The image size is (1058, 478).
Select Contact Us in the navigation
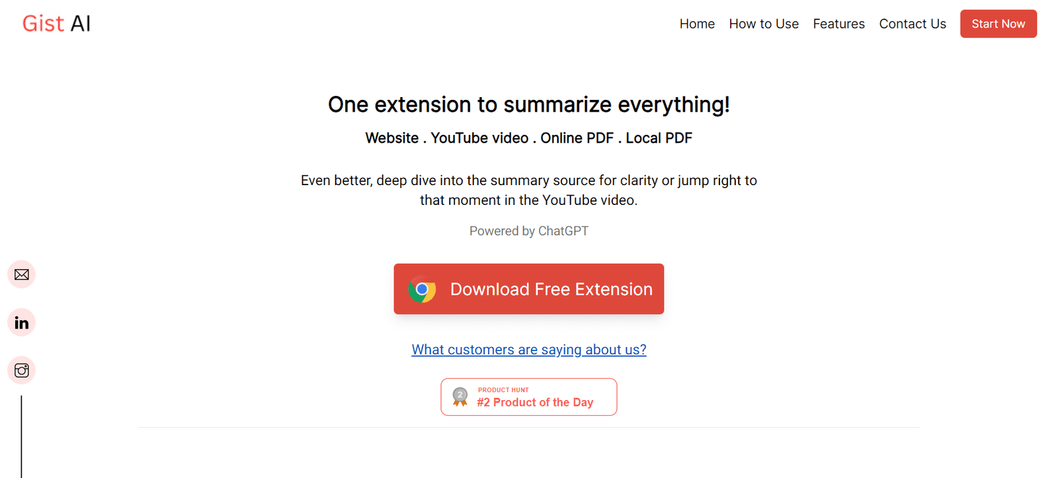pyautogui.click(x=913, y=24)
